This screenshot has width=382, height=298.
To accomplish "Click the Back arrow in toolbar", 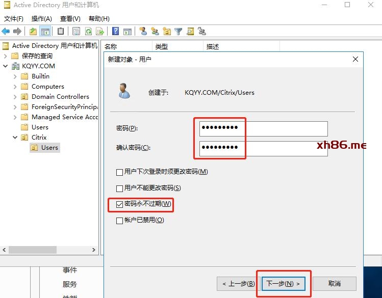I will [6, 32].
